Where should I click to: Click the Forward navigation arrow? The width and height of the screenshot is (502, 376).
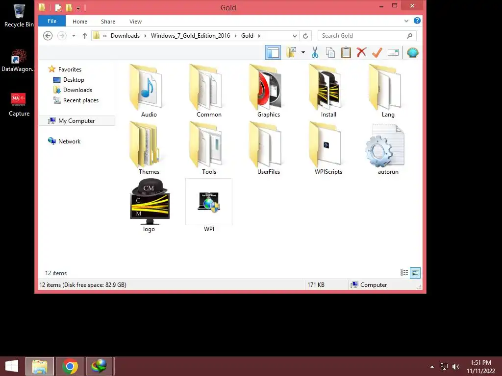pos(62,35)
